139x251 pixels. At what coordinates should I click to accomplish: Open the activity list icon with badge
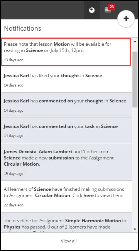click(x=108, y=10)
